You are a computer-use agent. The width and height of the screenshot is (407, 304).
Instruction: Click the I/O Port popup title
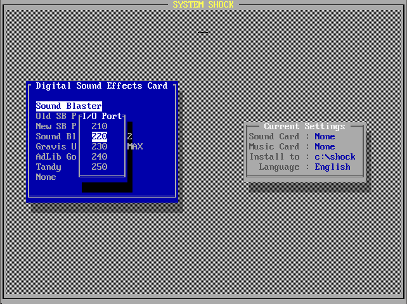pyautogui.click(x=102, y=116)
